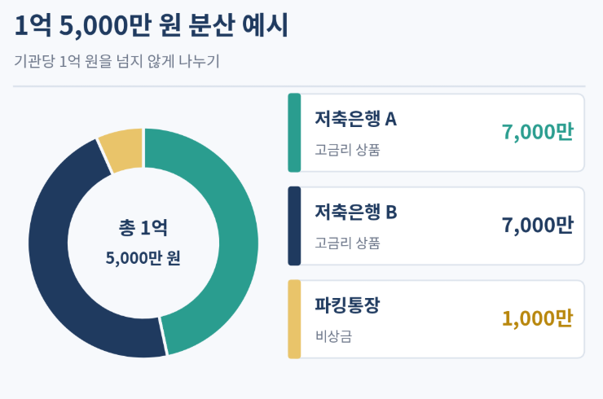Click the 총 1억 center label
Image resolution: width=603 pixels, height=399 pixels.
tap(143, 227)
